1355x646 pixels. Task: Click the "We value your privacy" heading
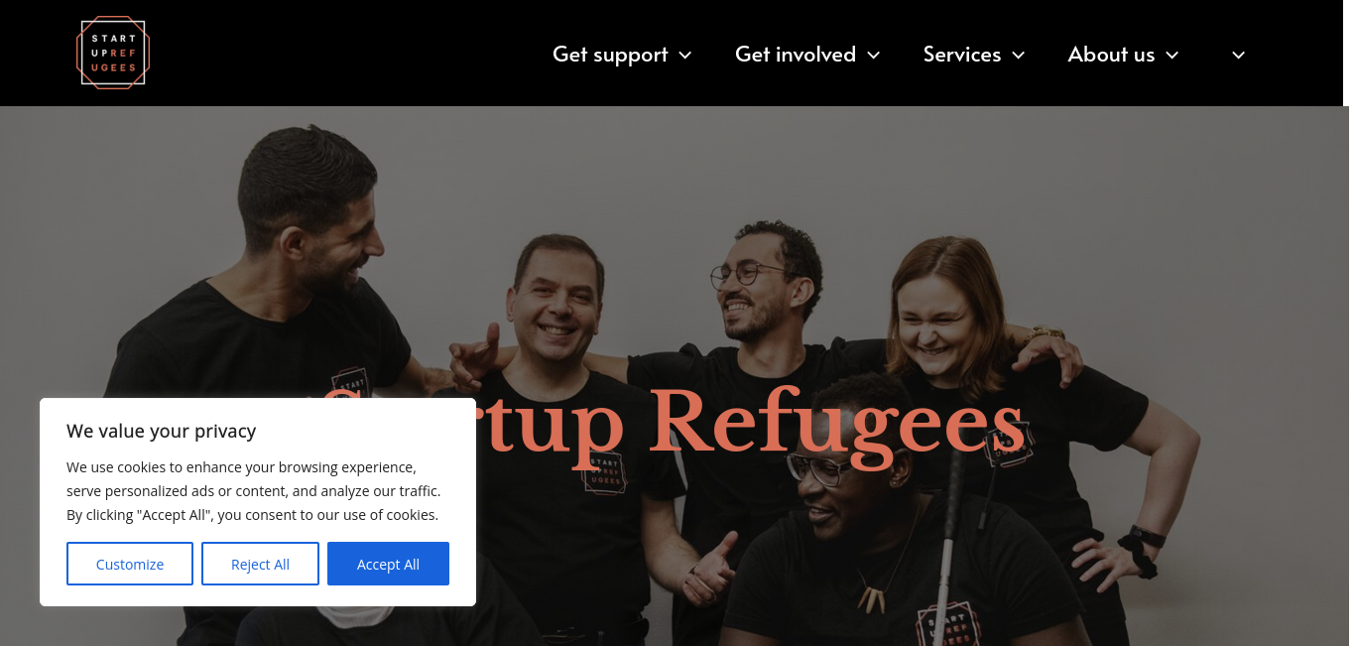[x=162, y=431]
